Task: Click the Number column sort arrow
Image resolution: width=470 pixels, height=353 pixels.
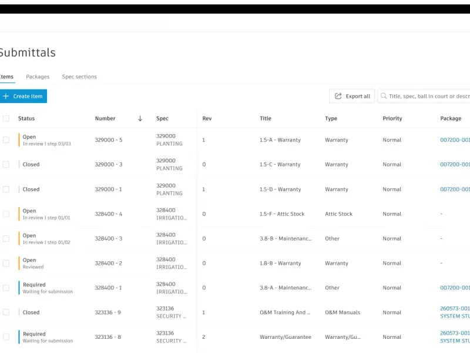Action: click(x=140, y=119)
